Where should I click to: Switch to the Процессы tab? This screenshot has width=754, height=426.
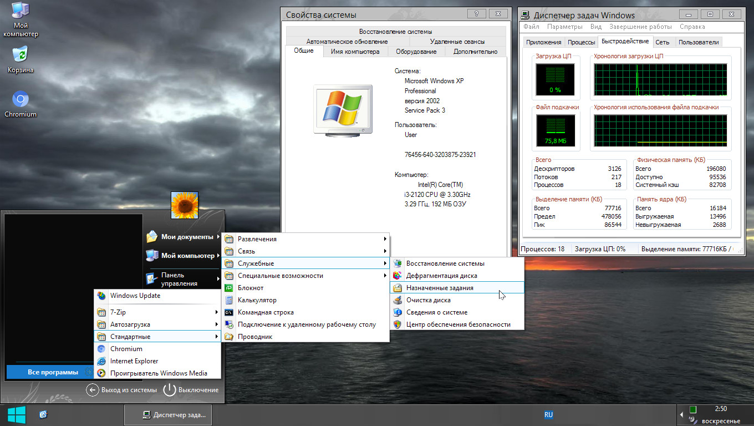pos(581,42)
